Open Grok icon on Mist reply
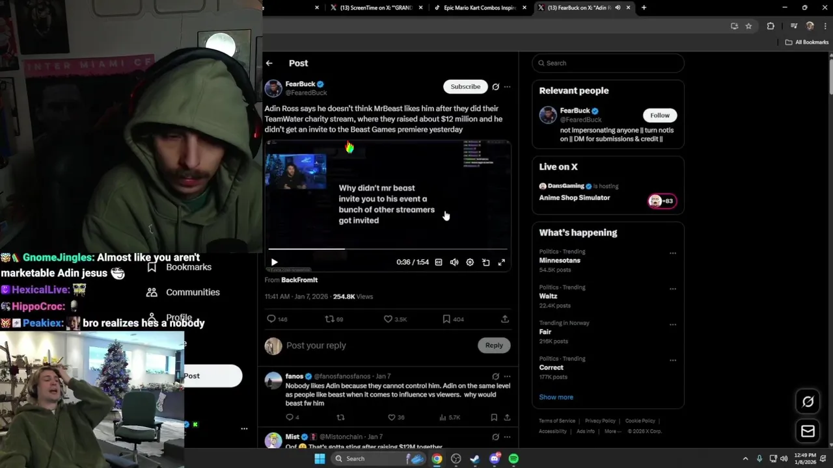This screenshot has height=468, width=833. click(496, 437)
